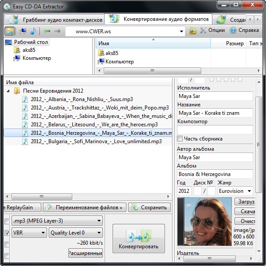The width and height of the screenshot is (266, 266).
Task: Collapse the Песни Евровидения 2012 folder
Action: tap(8, 91)
